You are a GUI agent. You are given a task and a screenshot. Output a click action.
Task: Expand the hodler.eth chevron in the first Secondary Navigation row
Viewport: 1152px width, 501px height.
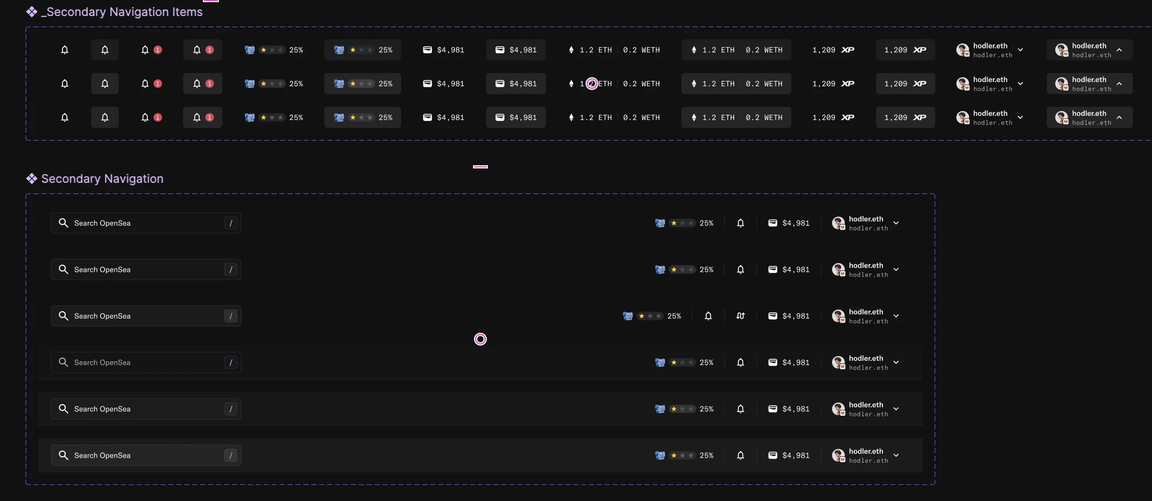pos(896,223)
